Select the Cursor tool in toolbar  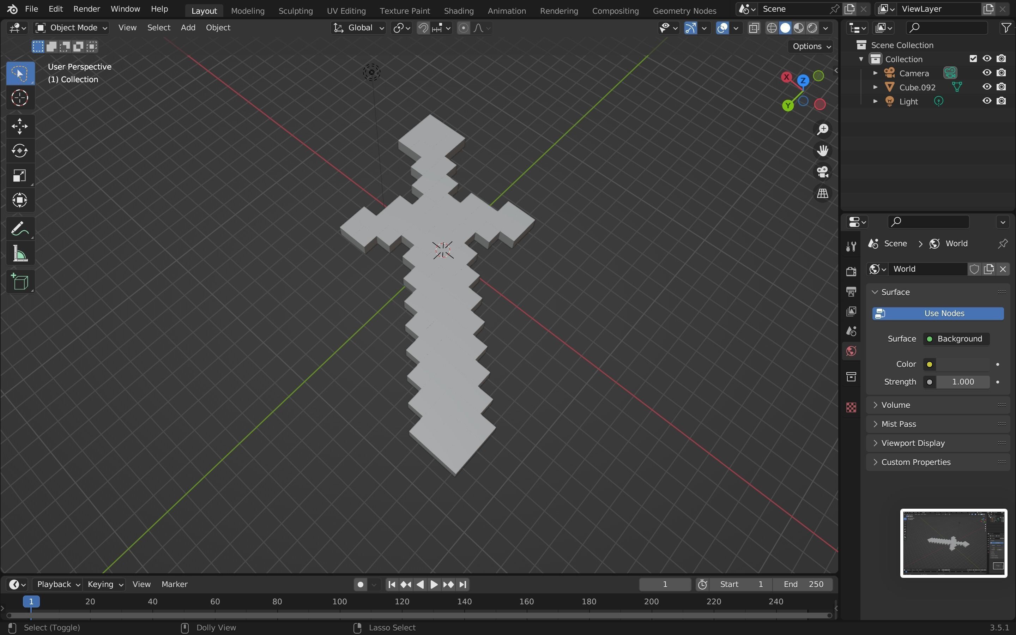[20, 98]
